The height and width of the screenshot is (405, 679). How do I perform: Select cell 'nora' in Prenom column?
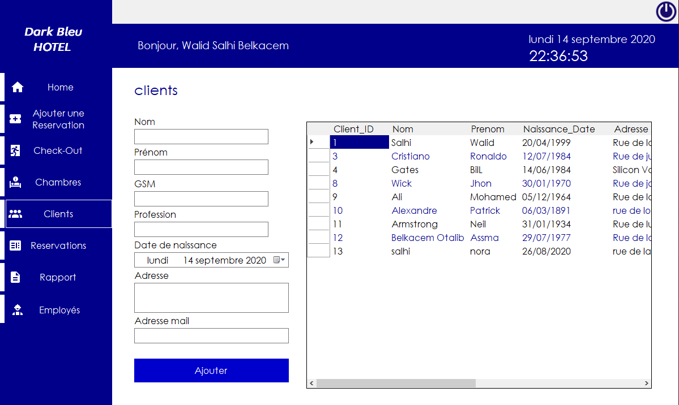click(x=480, y=251)
